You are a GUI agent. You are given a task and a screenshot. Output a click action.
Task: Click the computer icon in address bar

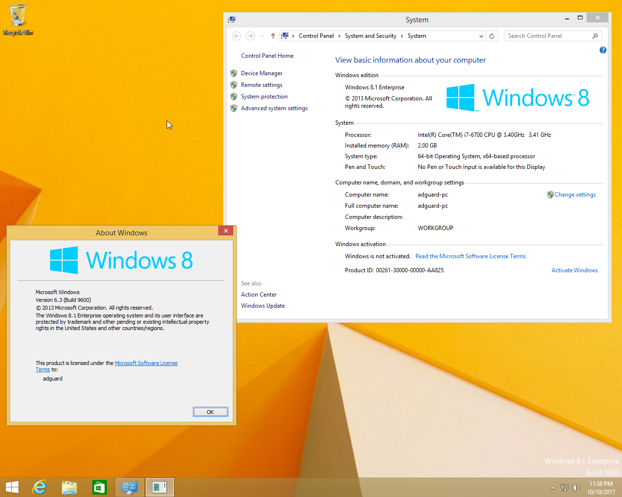tap(285, 36)
